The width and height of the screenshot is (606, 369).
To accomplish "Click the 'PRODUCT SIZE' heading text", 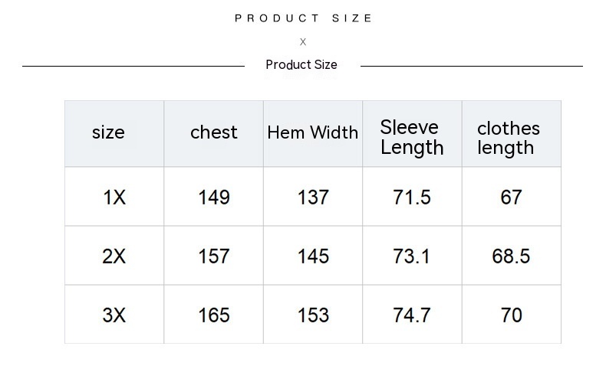I will coord(304,18).
